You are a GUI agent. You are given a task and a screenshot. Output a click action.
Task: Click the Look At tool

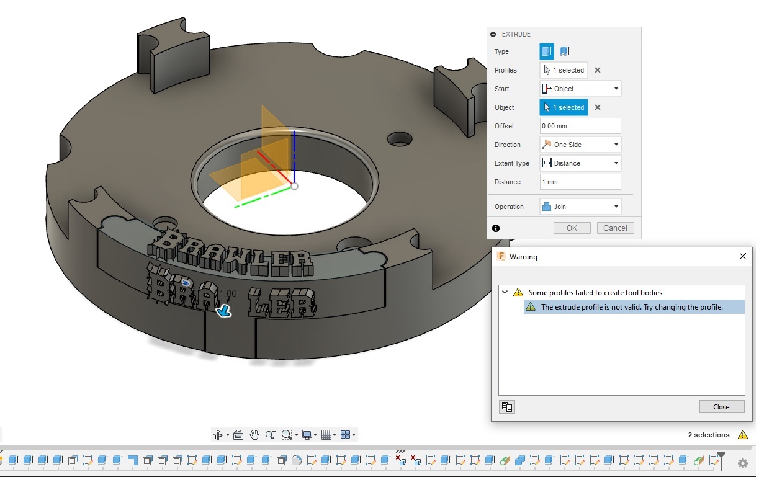[238, 435]
